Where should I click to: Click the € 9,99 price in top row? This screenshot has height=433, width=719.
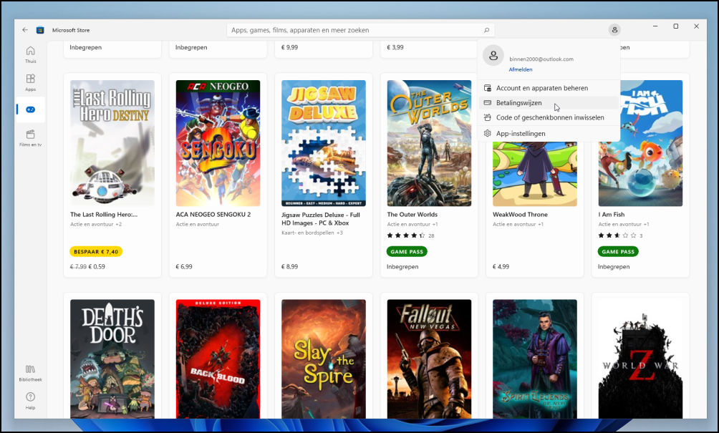(289, 47)
